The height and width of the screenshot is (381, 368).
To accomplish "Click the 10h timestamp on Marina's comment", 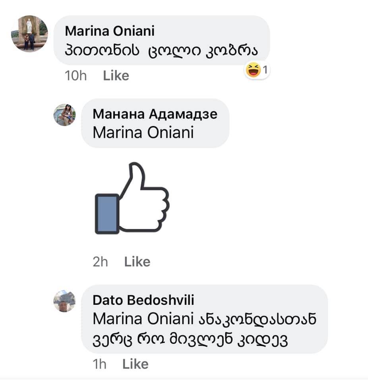I will [x=76, y=75].
